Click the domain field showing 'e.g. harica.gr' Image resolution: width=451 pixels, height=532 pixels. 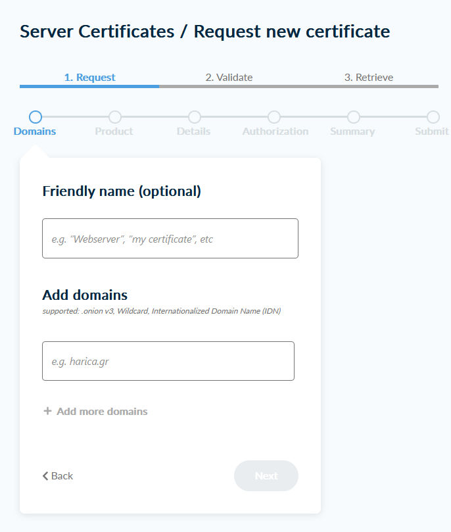168,361
